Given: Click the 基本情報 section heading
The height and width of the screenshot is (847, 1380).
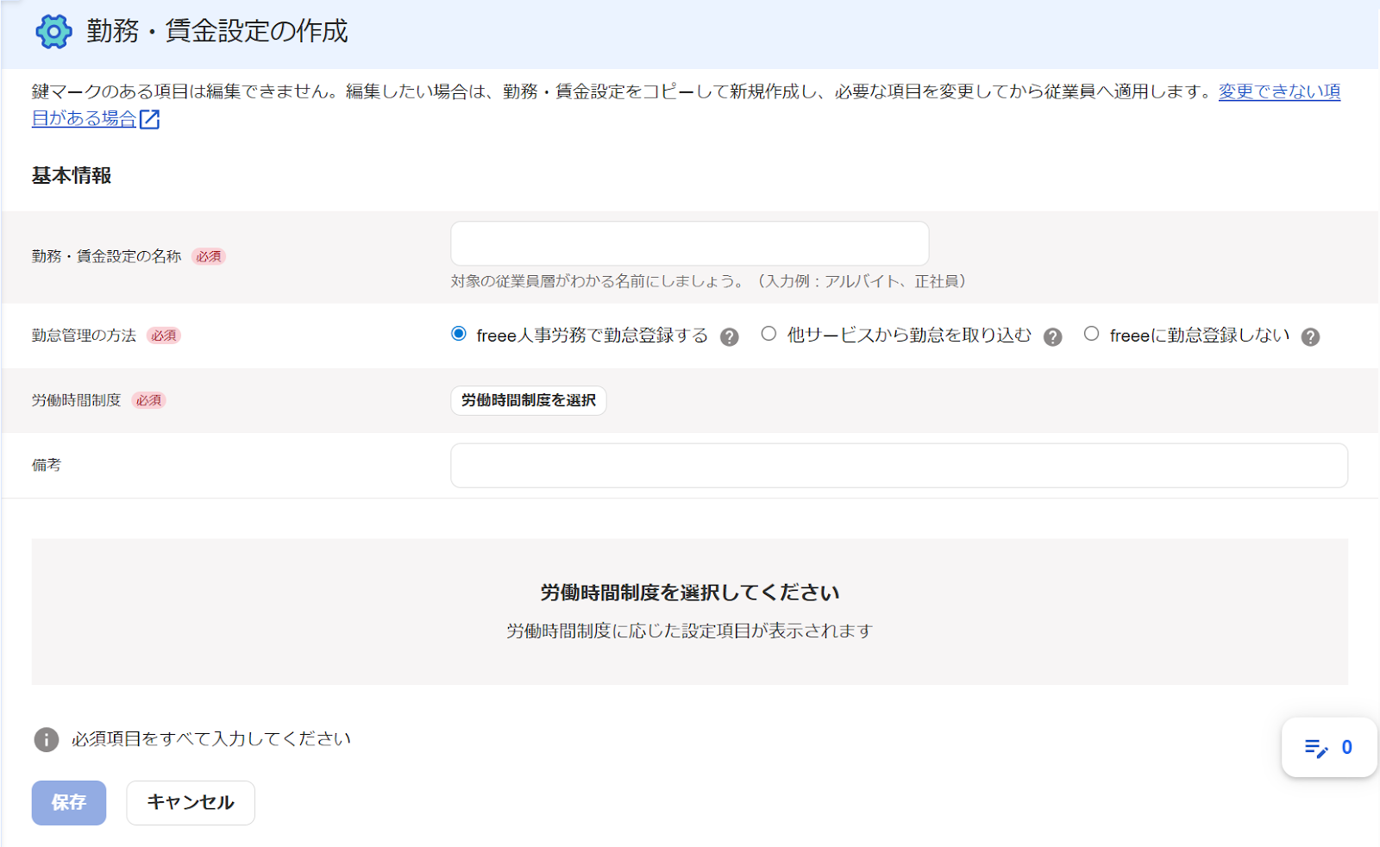Looking at the screenshot, I should 72,175.
